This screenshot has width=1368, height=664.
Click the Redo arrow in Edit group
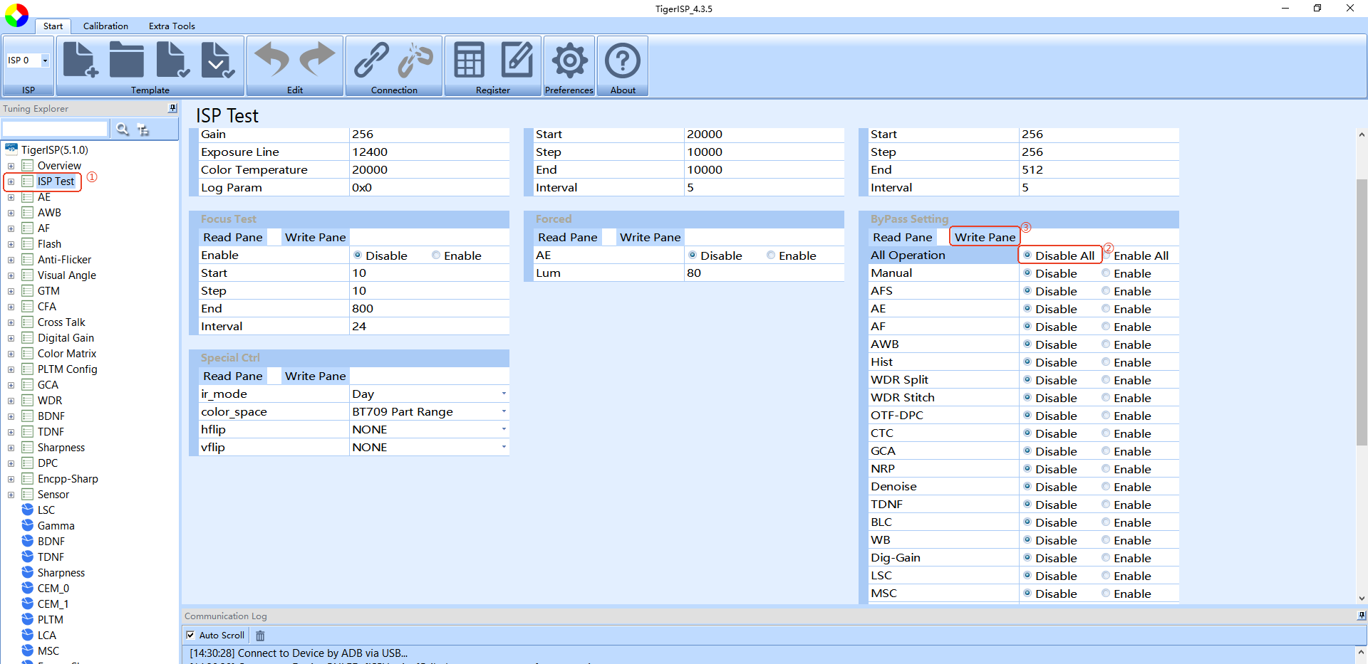(x=317, y=60)
